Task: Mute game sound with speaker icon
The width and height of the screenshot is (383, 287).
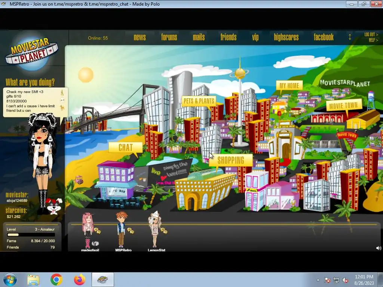Action: 379,248
